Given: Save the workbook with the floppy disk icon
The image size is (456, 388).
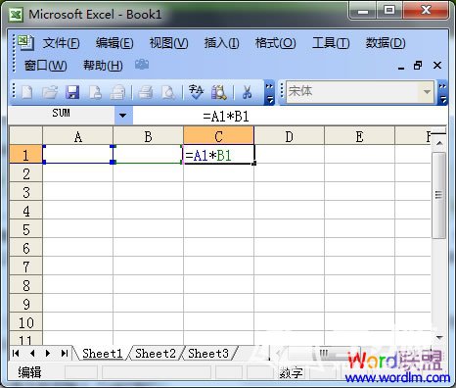Looking at the screenshot, I should pos(72,92).
